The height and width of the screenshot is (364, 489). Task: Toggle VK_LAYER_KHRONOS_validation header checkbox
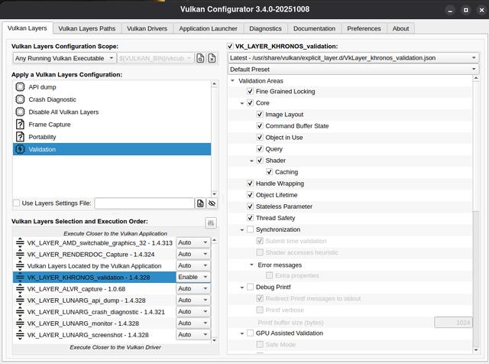(x=230, y=46)
